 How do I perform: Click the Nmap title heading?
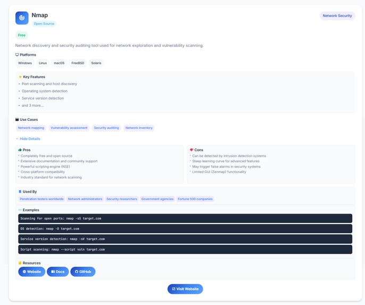[40, 15]
